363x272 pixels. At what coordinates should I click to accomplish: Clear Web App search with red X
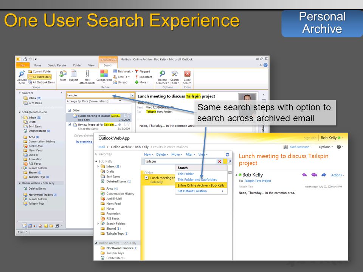point(220,161)
